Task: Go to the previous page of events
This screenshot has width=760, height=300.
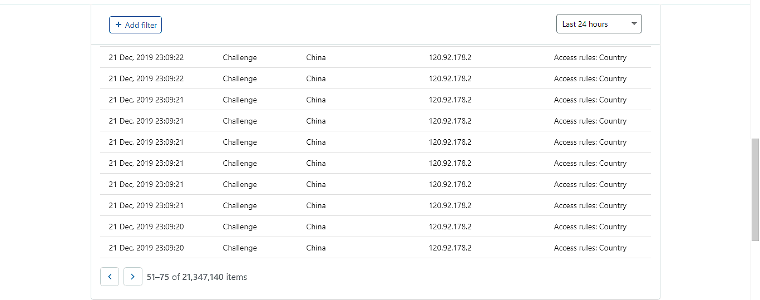Action: [x=110, y=277]
